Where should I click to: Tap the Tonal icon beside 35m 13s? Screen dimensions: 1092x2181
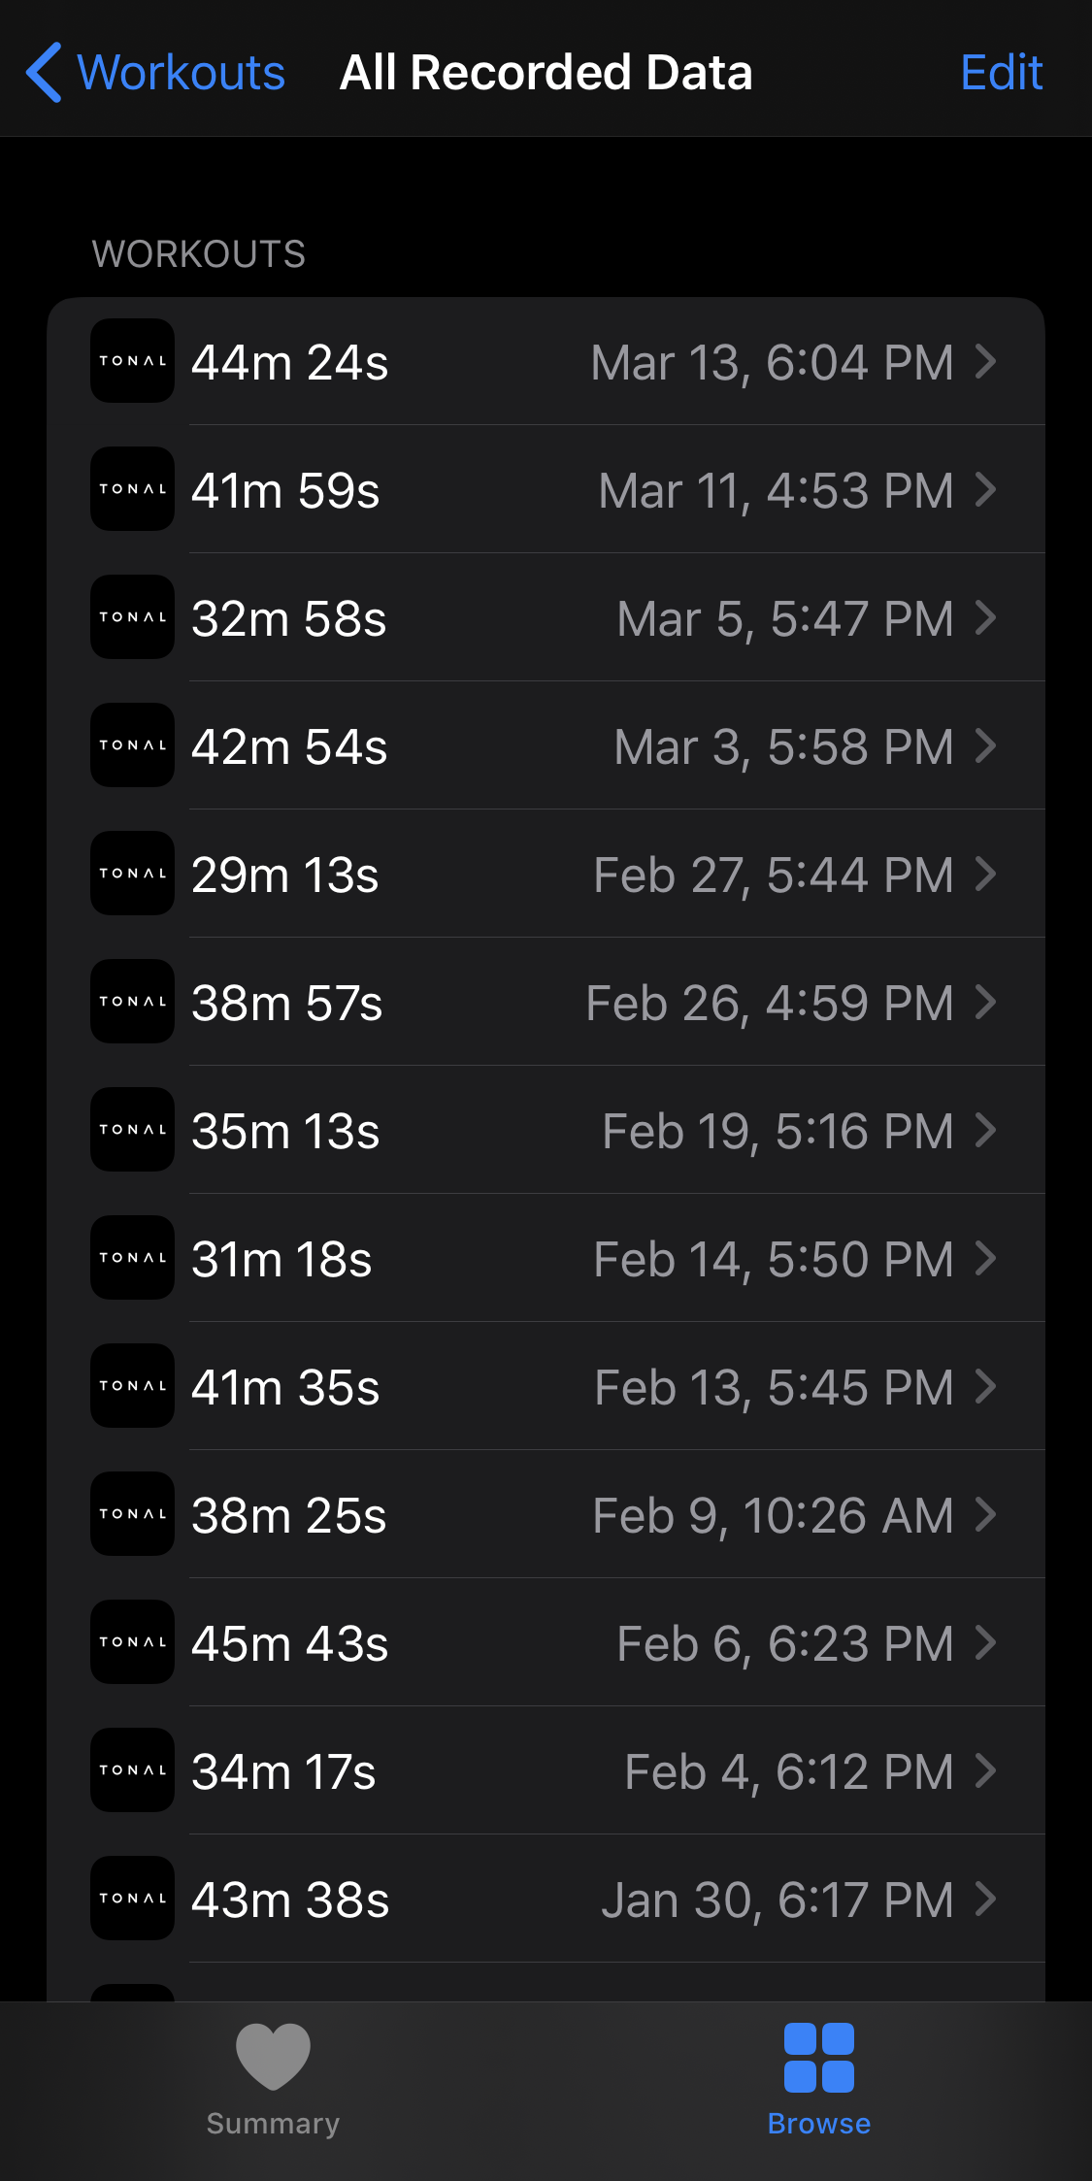[133, 1130]
